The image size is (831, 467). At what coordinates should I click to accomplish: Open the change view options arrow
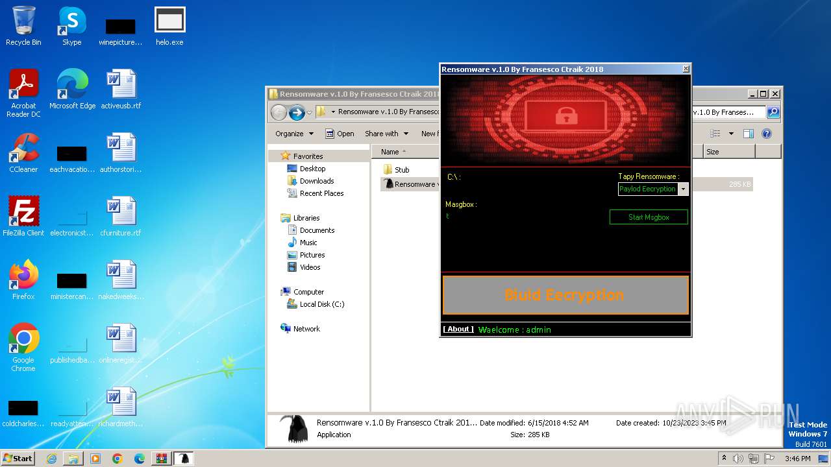pyautogui.click(x=731, y=134)
